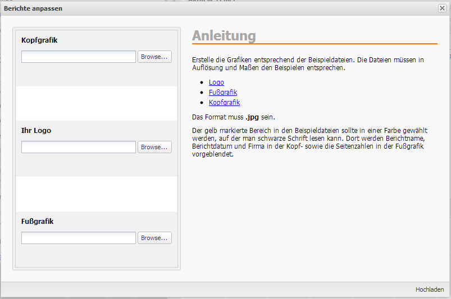Click the Kopfgrafik section label in the upload form

click(x=39, y=40)
